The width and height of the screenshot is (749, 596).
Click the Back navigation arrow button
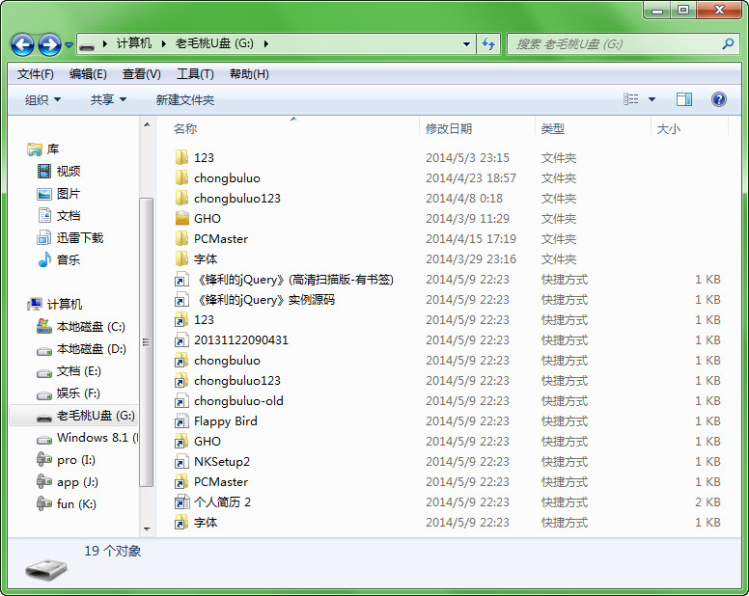pyautogui.click(x=23, y=44)
